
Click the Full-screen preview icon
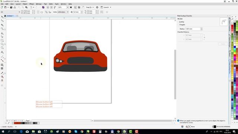[x=71, y=7]
